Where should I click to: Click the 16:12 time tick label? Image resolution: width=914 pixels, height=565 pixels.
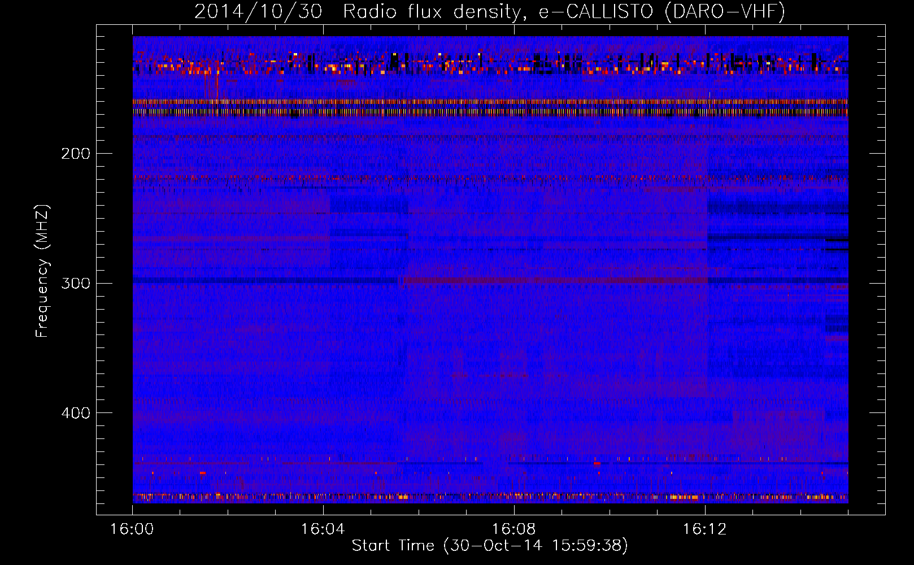pos(704,529)
